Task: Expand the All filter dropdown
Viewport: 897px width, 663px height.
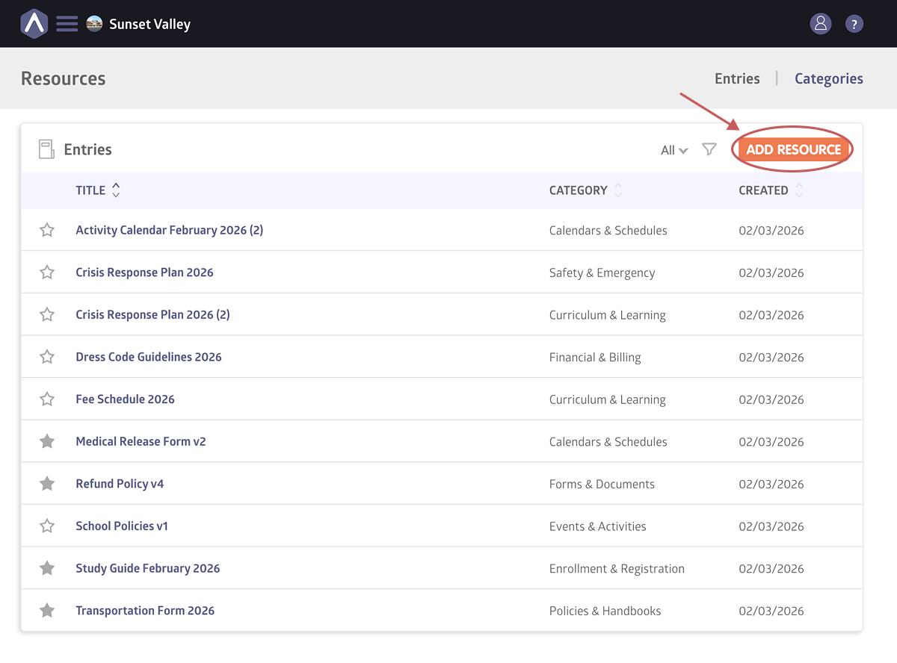Action: click(673, 150)
